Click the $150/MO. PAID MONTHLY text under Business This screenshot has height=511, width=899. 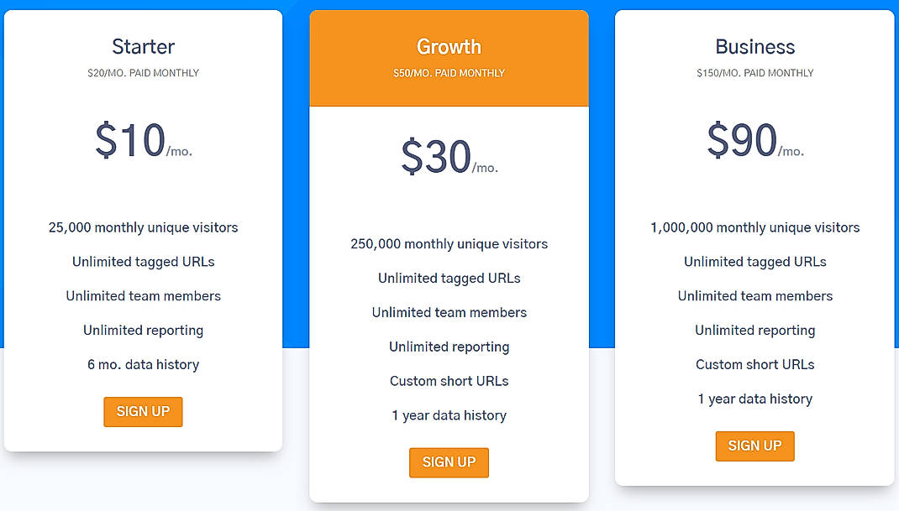[754, 73]
